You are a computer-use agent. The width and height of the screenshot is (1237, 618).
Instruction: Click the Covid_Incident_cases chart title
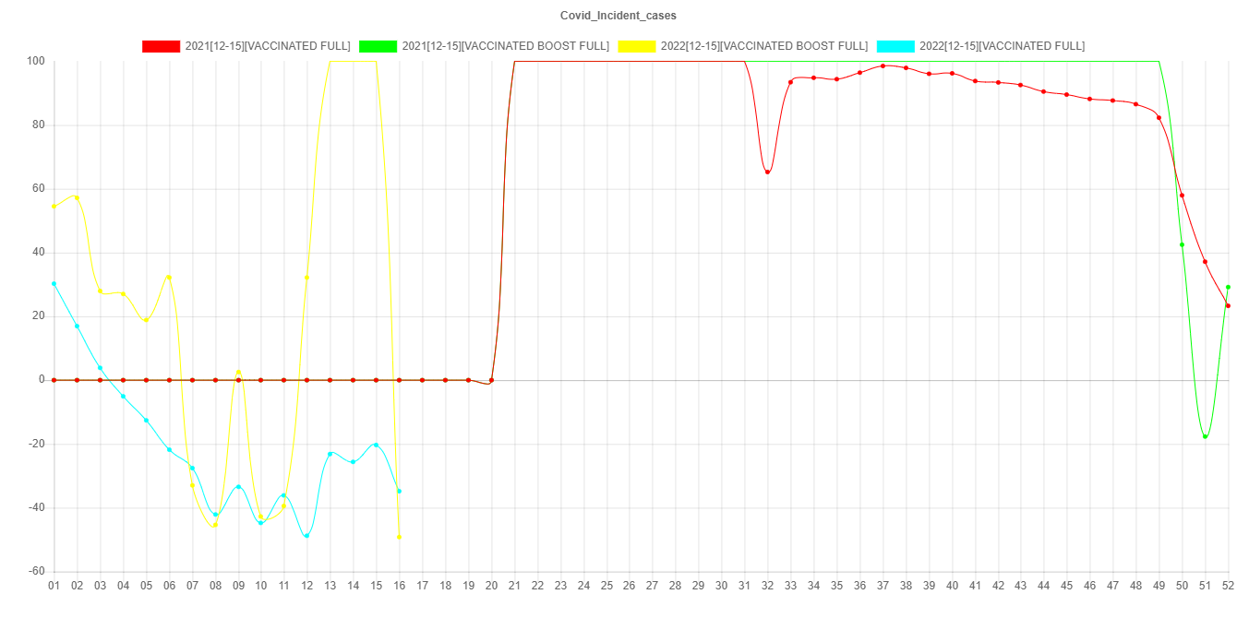[x=618, y=16]
